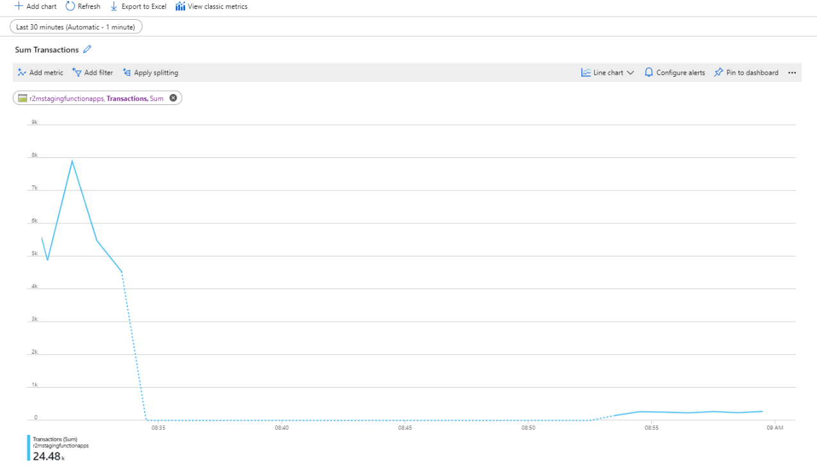817x474 pixels.
Task: Click the Pin to dashboard pin icon
Action: click(718, 73)
